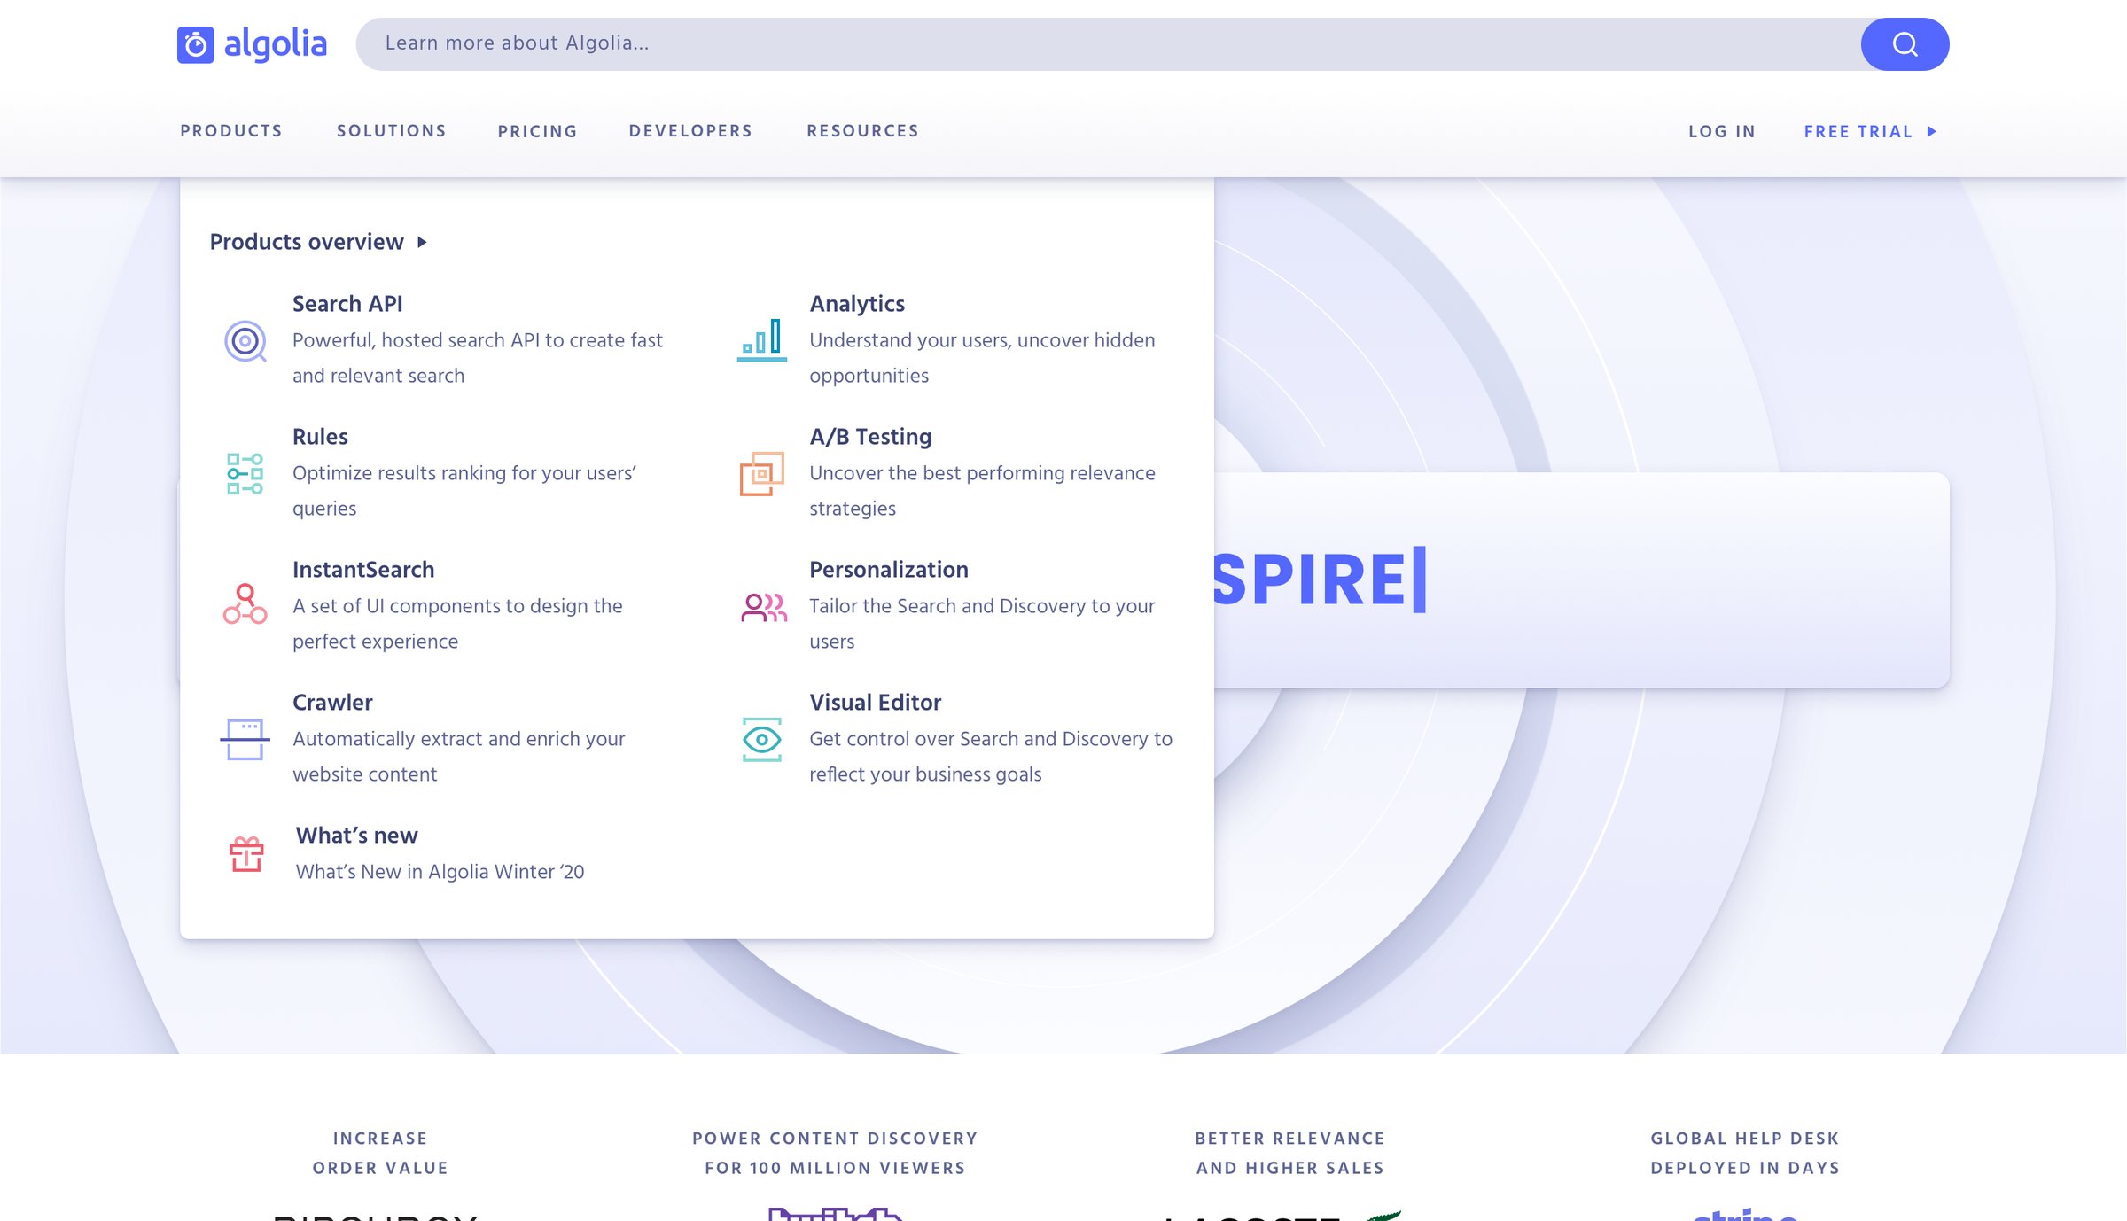Open the Visual Editor product title
2127x1221 pixels.
(x=876, y=703)
